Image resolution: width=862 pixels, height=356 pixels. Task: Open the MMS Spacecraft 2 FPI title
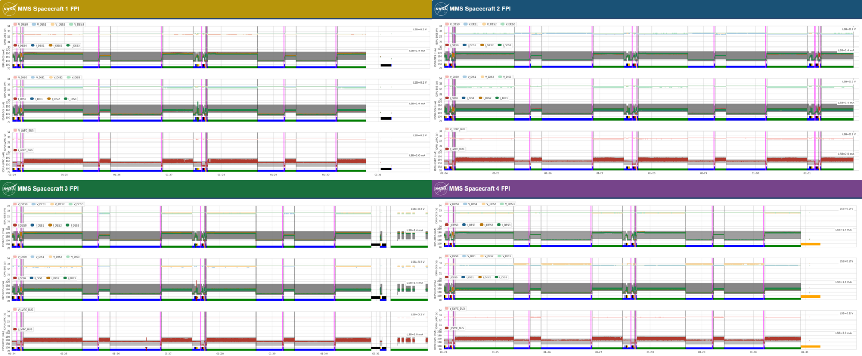click(x=480, y=9)
